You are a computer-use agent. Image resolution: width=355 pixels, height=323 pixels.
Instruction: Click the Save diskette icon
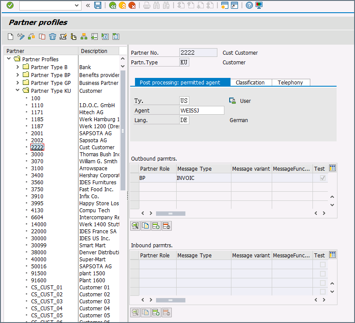tap(98, 5)
